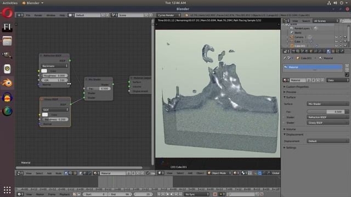This screenshot has height=197, width=351.
Task: Click the Glossy BSDF shader button in properties
Action: [x=328, y=123]
